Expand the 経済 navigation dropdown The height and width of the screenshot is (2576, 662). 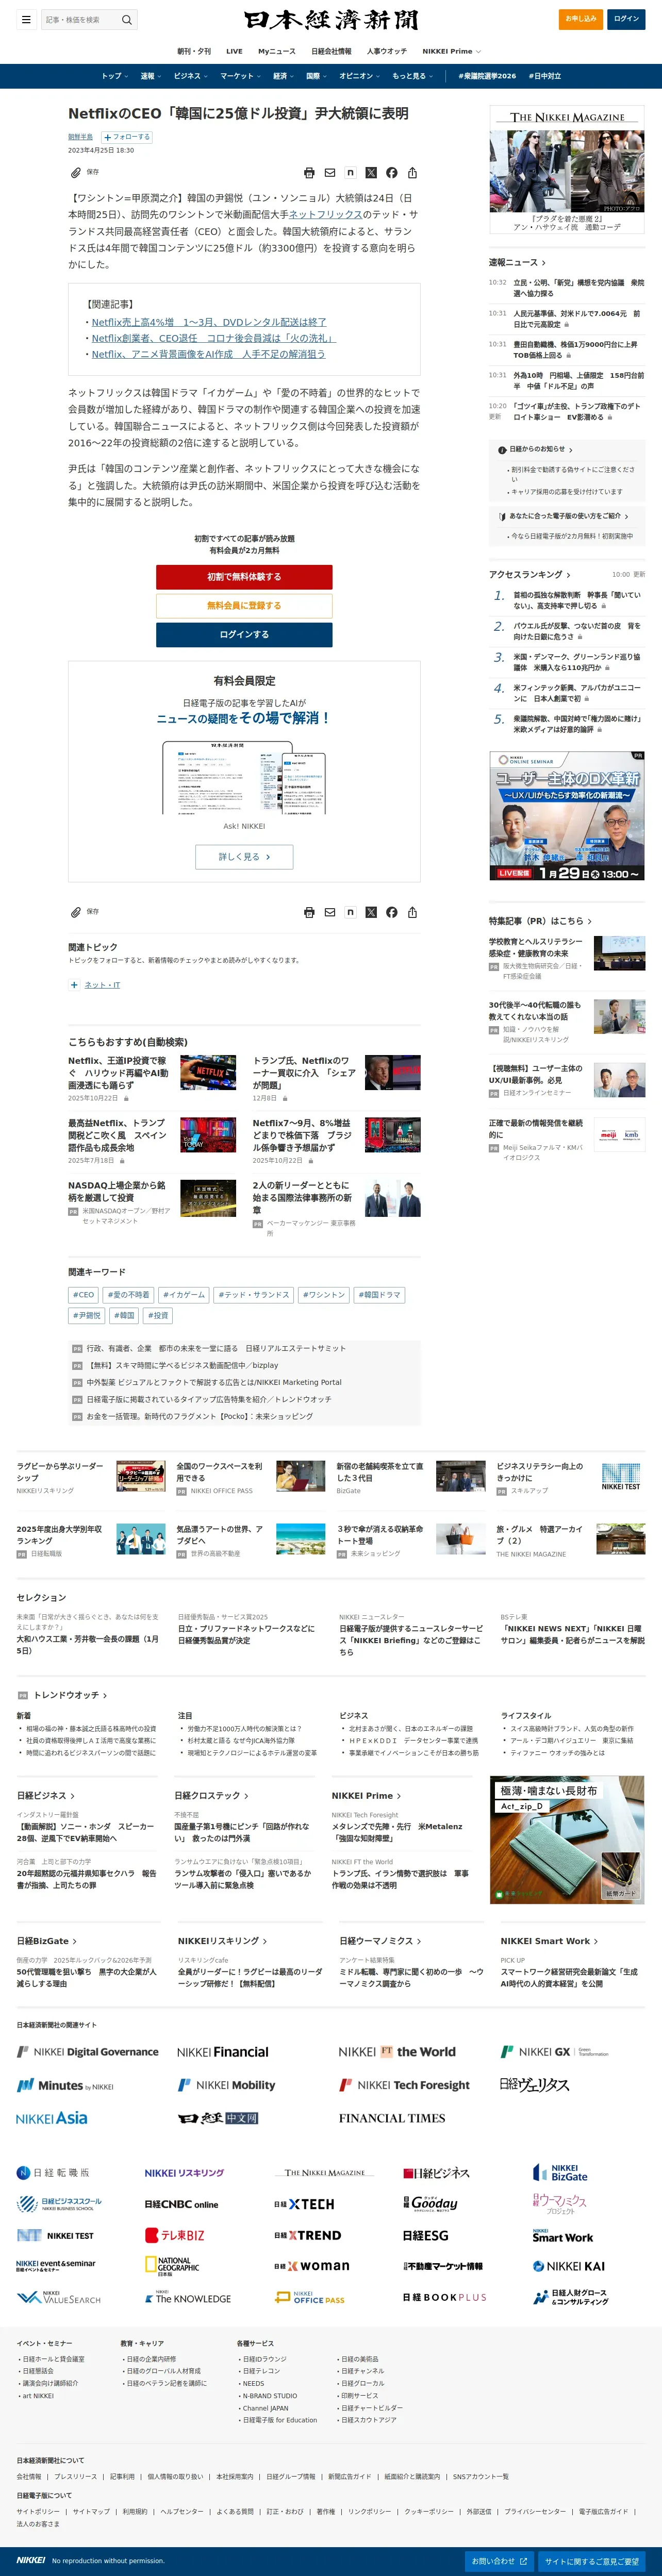(283, 76)
